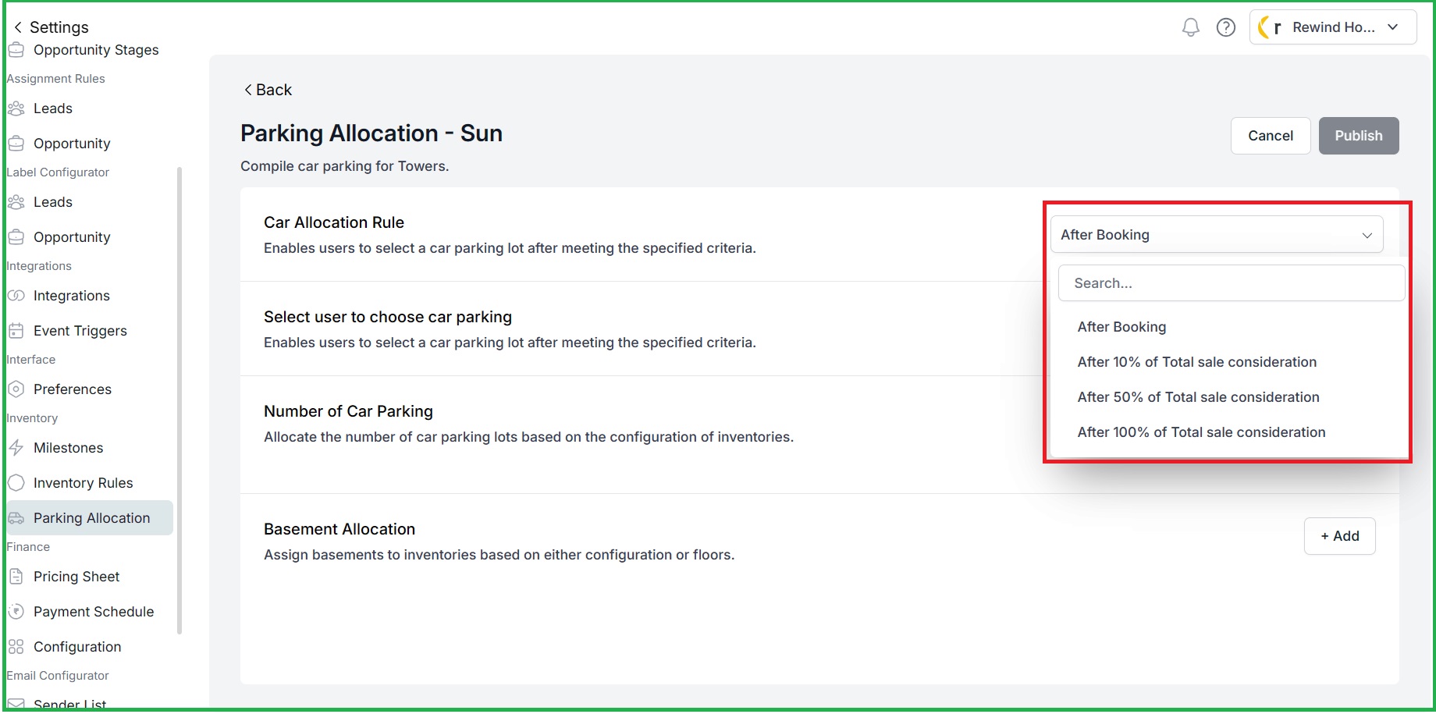Select After 100% of Total sale consideration
1436x714 pixels.
tap(1201, 432)
